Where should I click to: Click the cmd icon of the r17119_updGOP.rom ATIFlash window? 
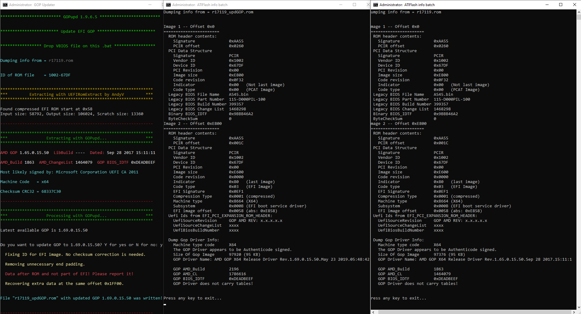(x=168, y=5)
